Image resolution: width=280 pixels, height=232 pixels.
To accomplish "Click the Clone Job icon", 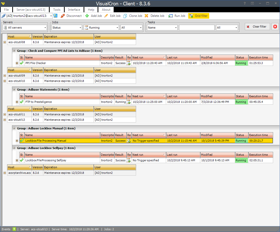I will coord(125,16).
